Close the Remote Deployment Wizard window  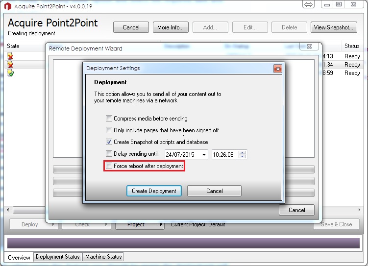[309, 46]
